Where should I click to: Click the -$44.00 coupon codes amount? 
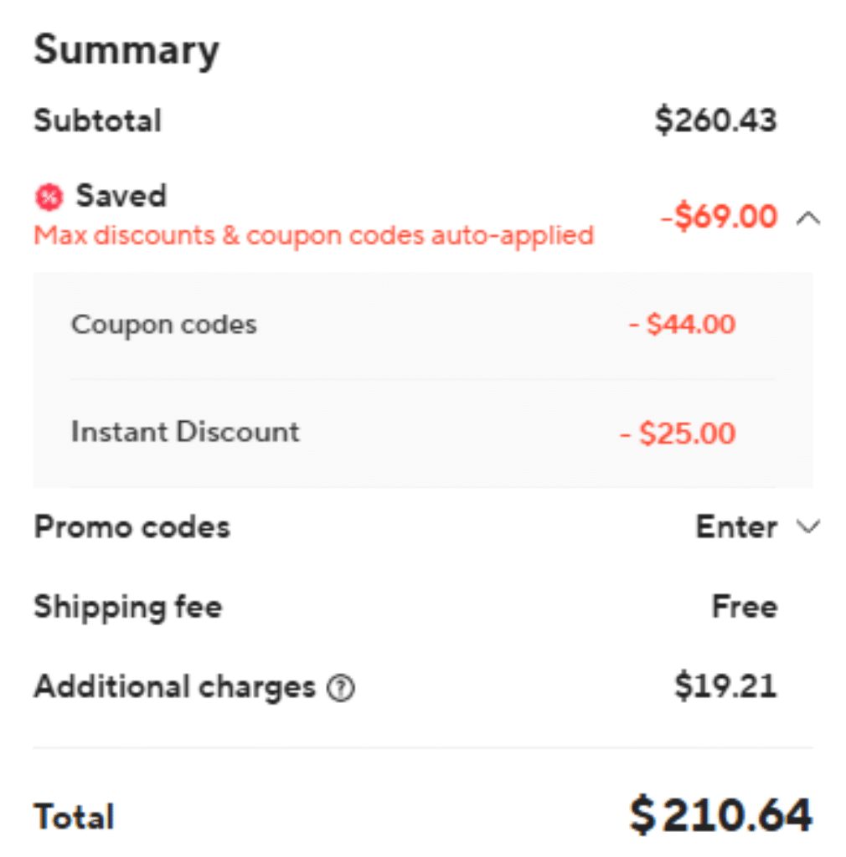683,325
